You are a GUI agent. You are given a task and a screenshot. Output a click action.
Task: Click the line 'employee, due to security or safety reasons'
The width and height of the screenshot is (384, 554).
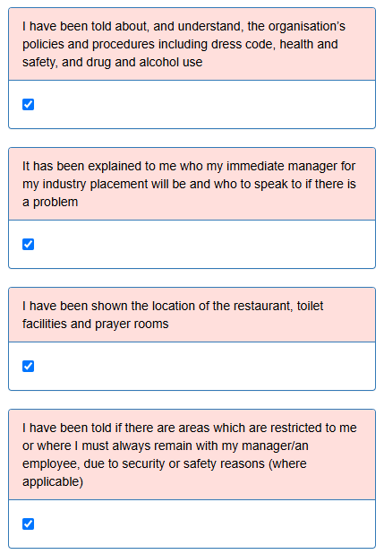pyautogui.click(x=165, y=463)
